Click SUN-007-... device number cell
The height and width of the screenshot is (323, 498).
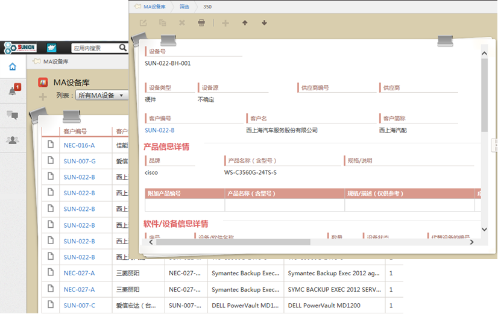185,306
